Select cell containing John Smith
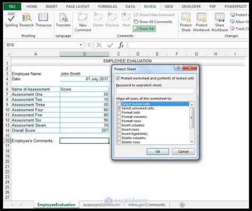This screenshot has height=211, width=252. pos(85,74)
